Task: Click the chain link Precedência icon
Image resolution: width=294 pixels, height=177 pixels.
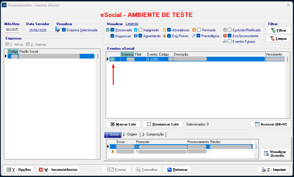Action: 194,36
